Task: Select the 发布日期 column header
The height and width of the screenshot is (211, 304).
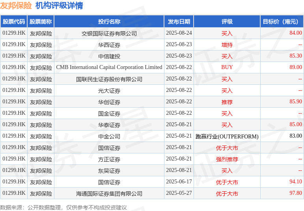Action: pos(179,22)
